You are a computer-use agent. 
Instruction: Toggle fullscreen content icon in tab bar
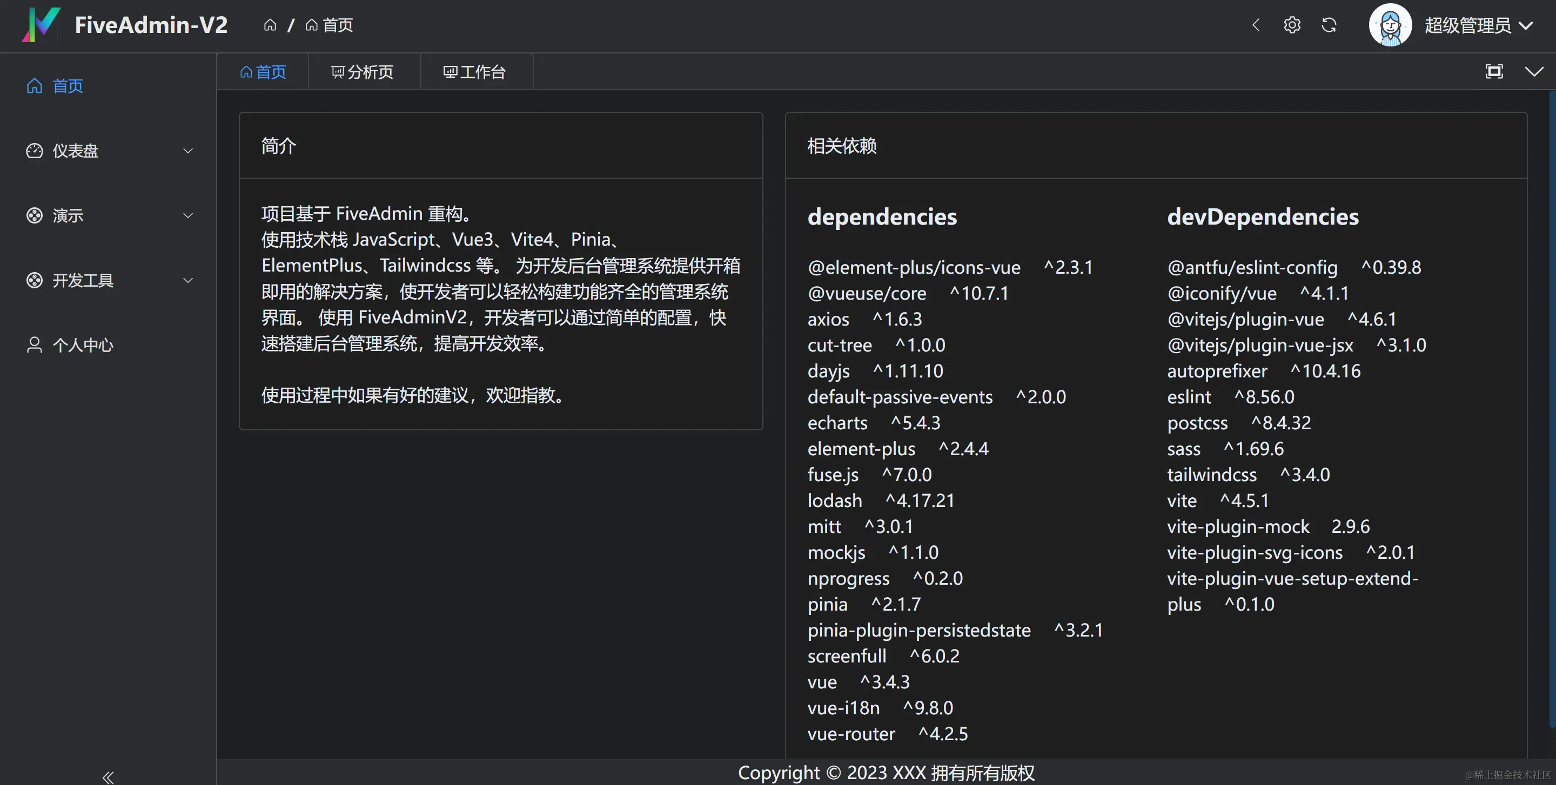point(1494,72)
